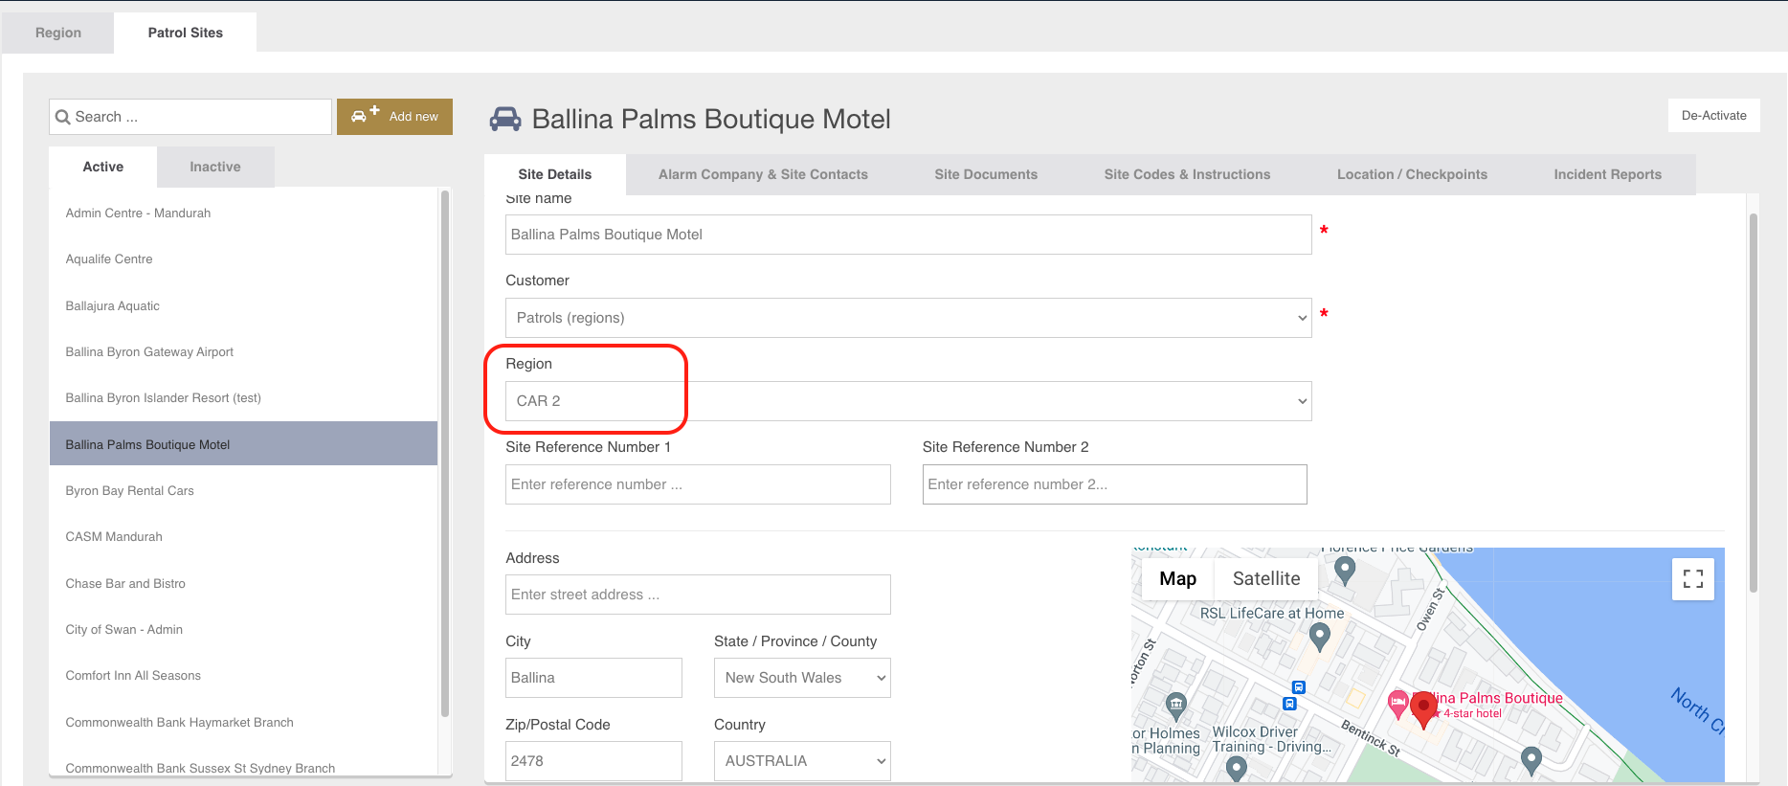Select Comfort Inn All Seasons site
This screenshot has width=1788, height=786.
243,676
